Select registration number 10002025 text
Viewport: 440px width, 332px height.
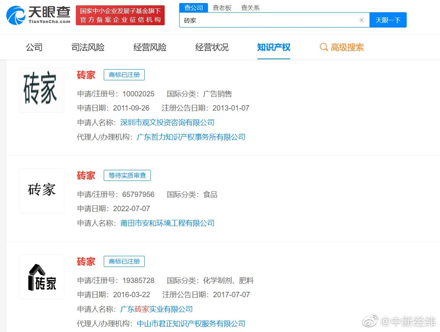coord(138,94)
